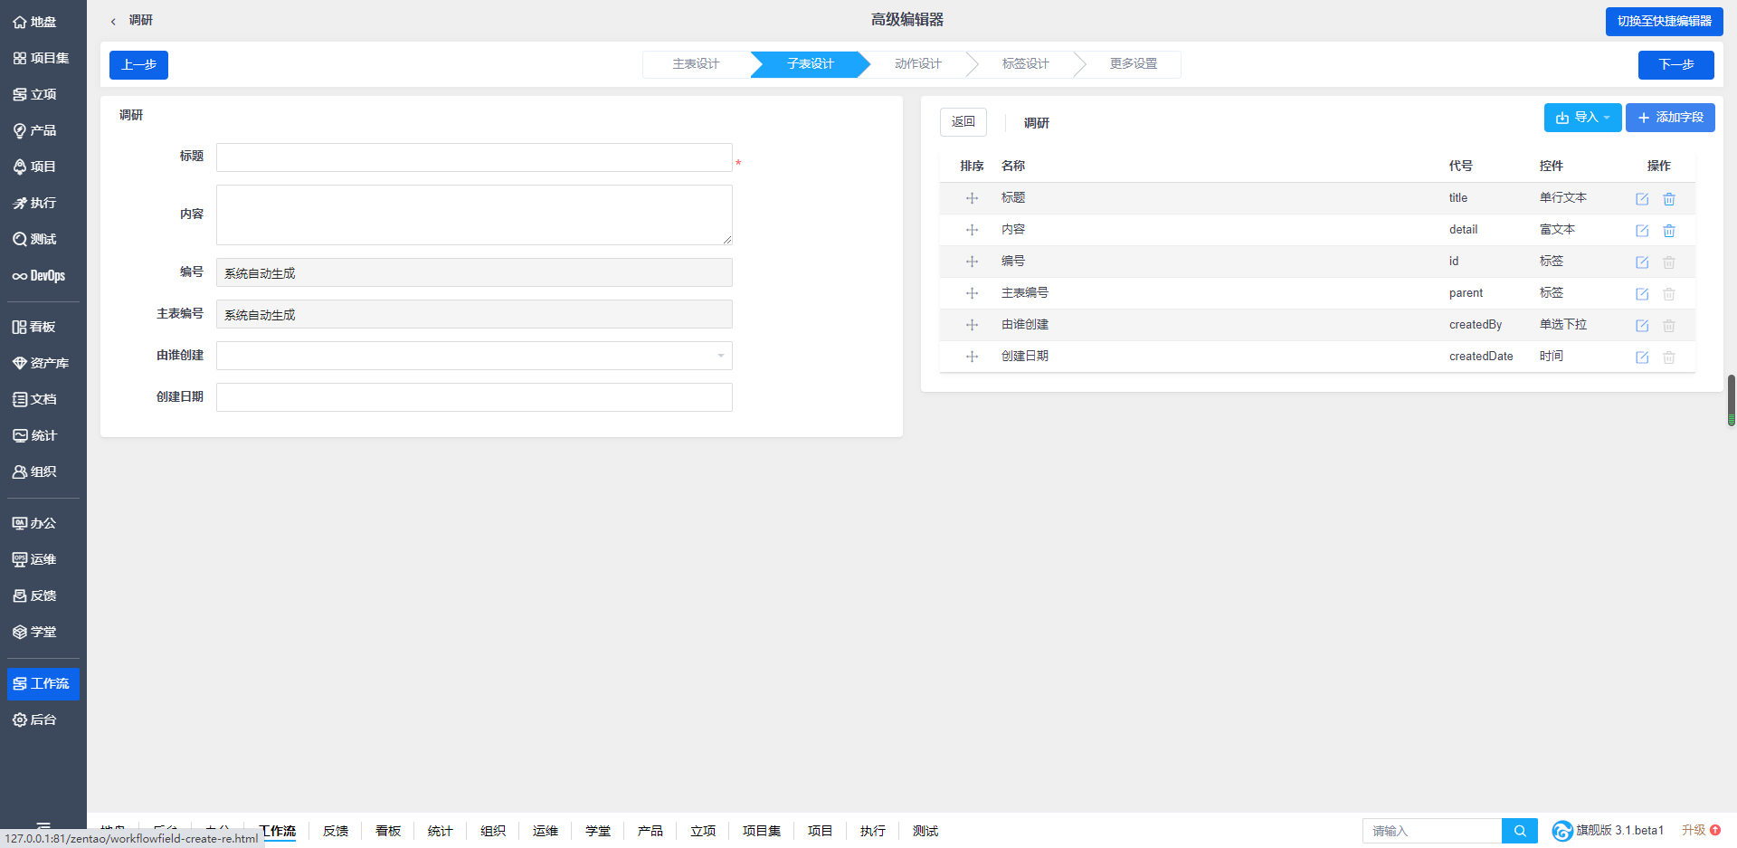Viewport: 1737px width, 848px height.
Task: Delete the 内容 field using trash icon
Action: pos(1668,231)
